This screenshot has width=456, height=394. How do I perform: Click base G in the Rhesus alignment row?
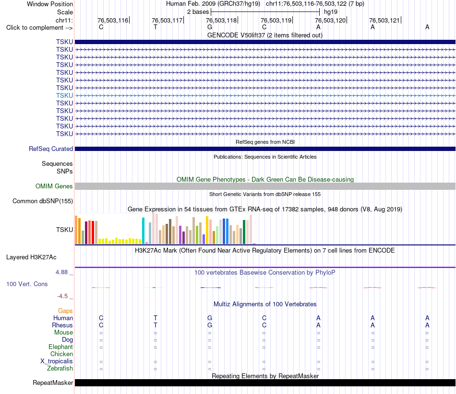tap(210, 325)
